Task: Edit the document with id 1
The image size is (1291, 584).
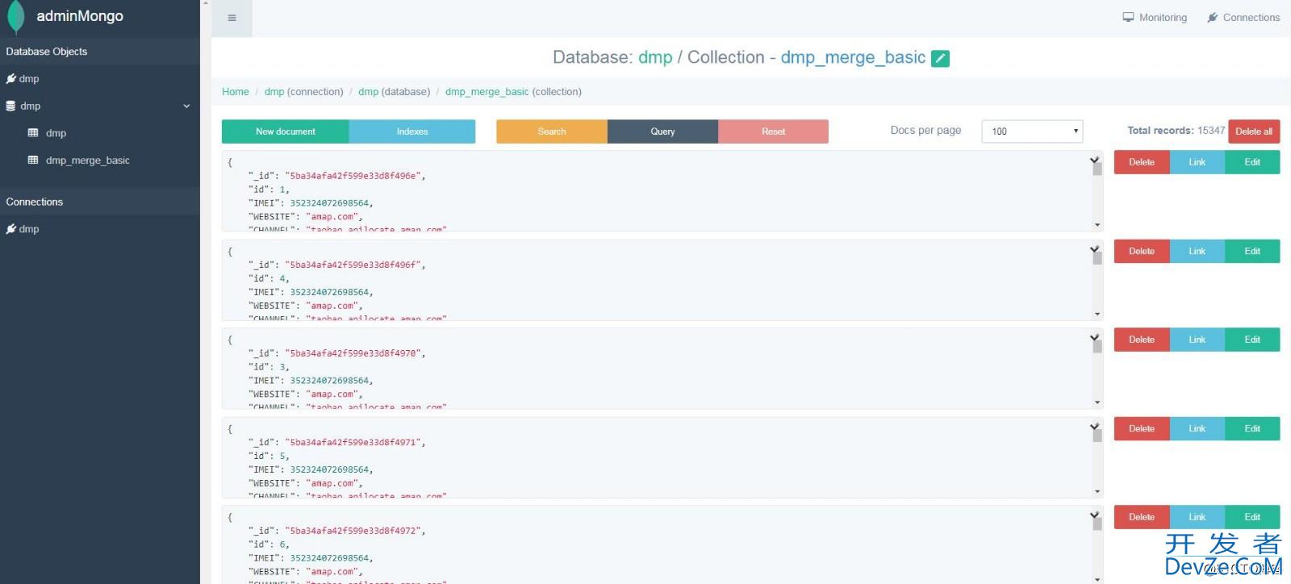Action: pyautogui.click(x=1252, y=162)
